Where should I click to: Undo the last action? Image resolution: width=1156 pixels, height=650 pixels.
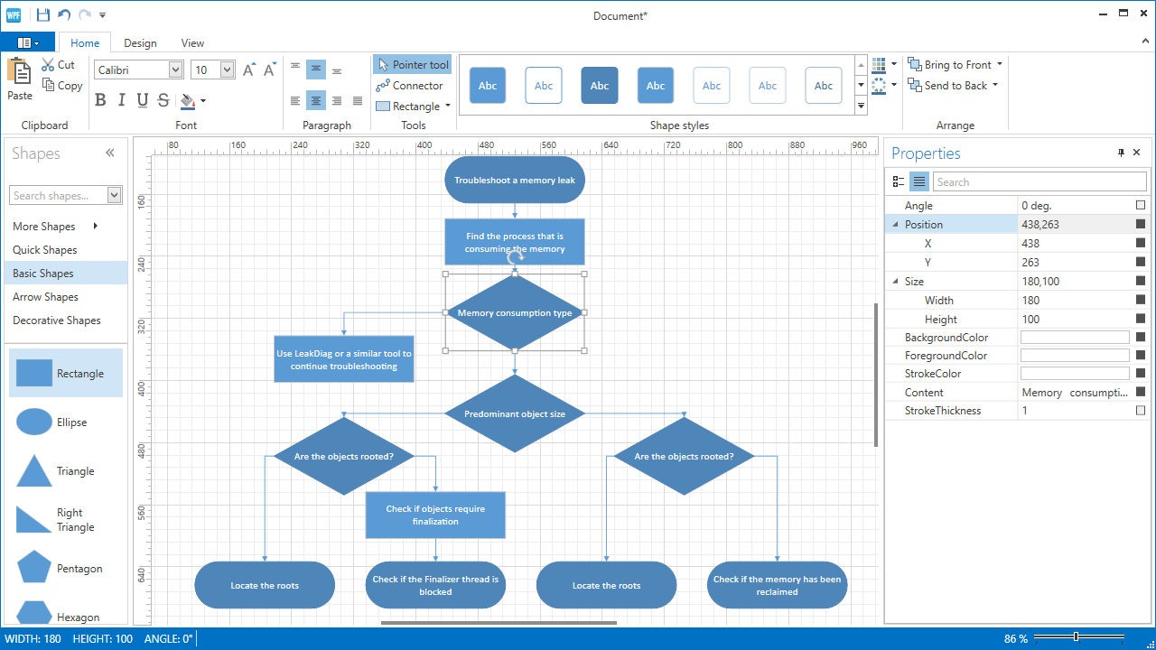[x=64, y=14]
